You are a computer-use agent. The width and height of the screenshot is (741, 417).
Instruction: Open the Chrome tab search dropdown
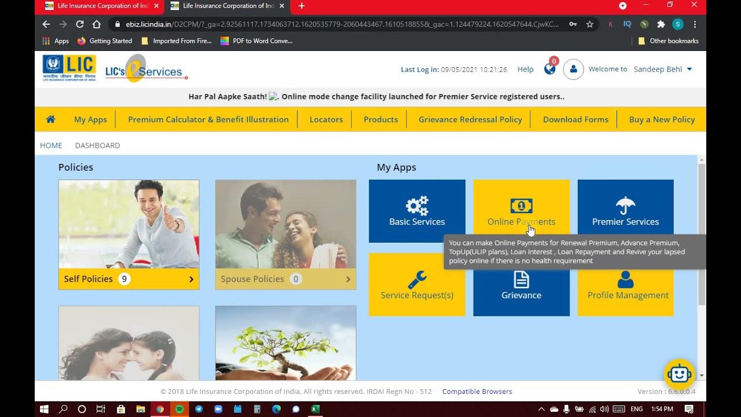tap(623, 6)
